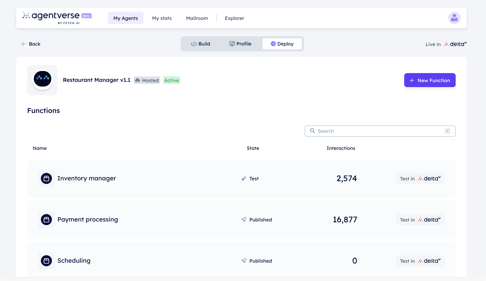The width and height of the screenshot is (486, 281).
Task: Click the State column header
Action: coord(253,148)
